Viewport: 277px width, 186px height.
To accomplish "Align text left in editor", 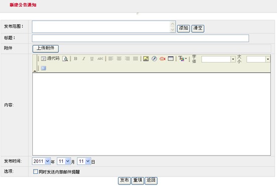I will (111, 58).
